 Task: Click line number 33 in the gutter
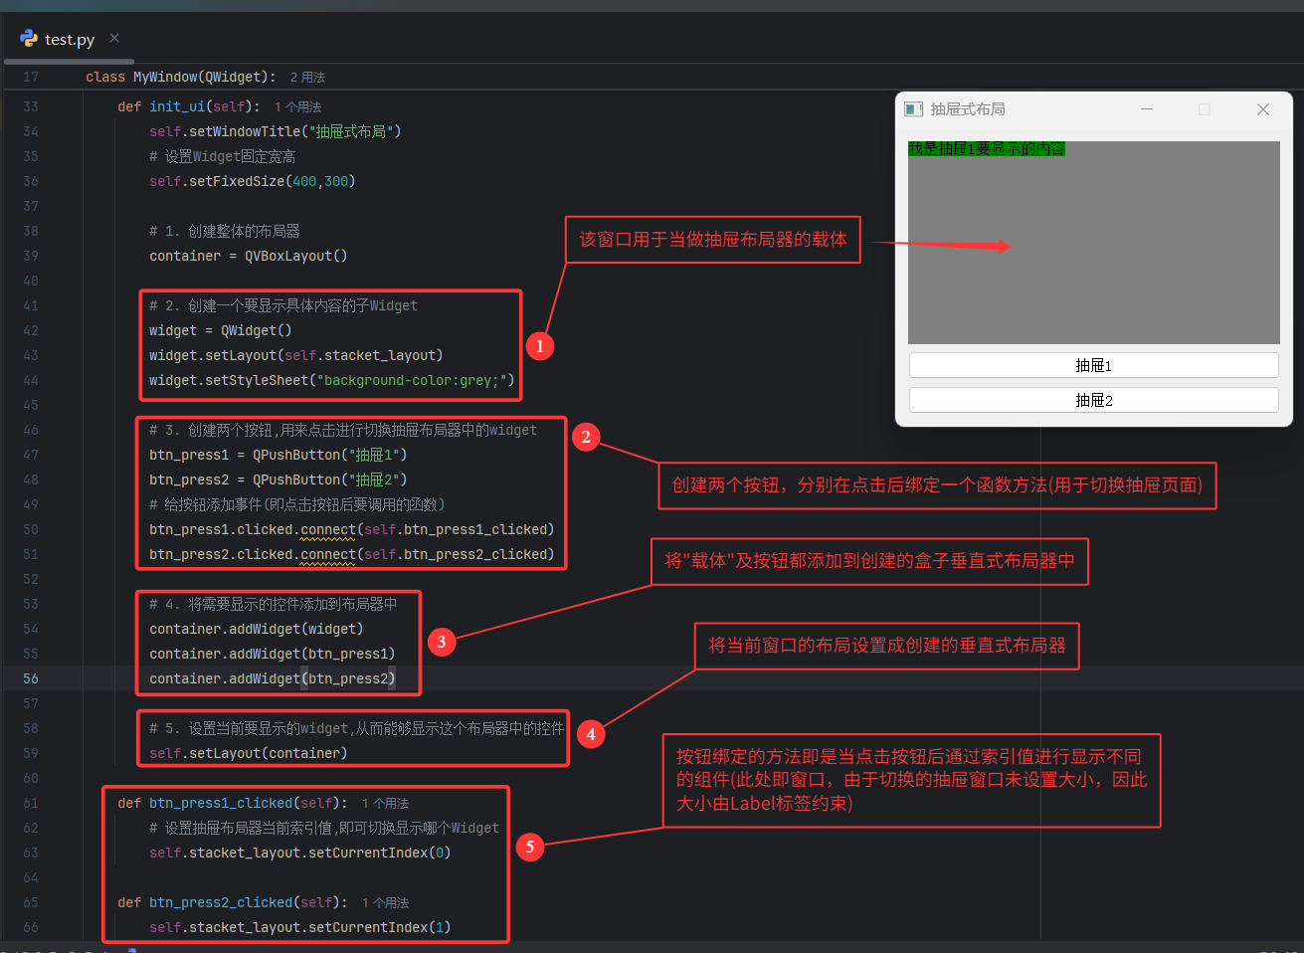31,106
